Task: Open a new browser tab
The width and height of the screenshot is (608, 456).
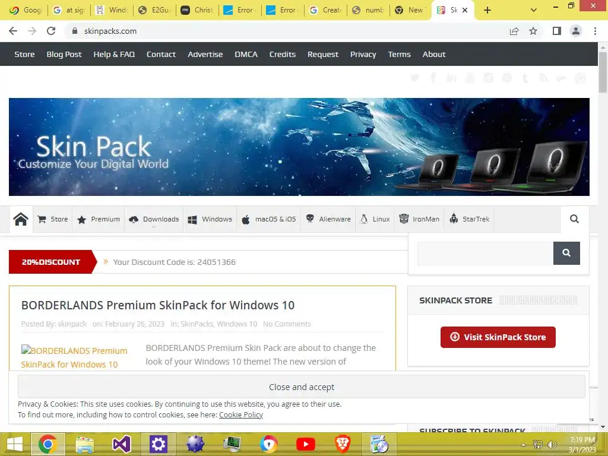Action: click(x=487, y=10)
